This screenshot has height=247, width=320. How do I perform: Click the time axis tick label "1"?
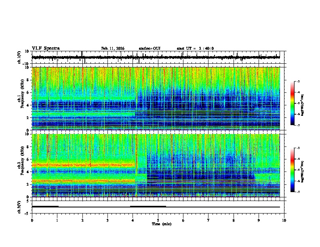point(57,220)
